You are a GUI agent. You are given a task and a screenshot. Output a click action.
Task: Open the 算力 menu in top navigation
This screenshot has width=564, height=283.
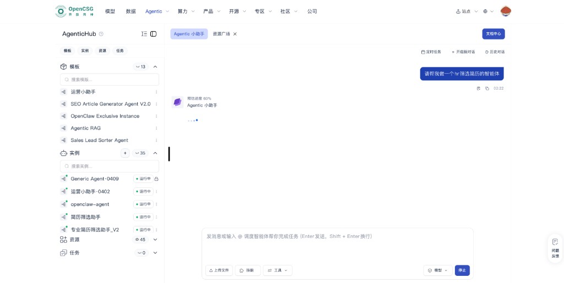tap(186, 11)
